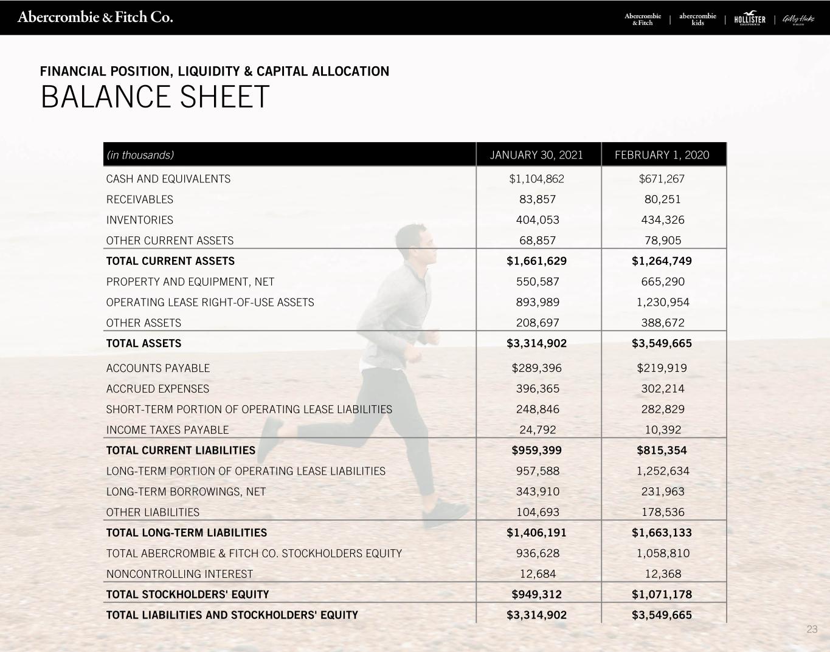
Task: Click Abercrombie stockholders equity value 936,628
Action: tap(536, 554)
